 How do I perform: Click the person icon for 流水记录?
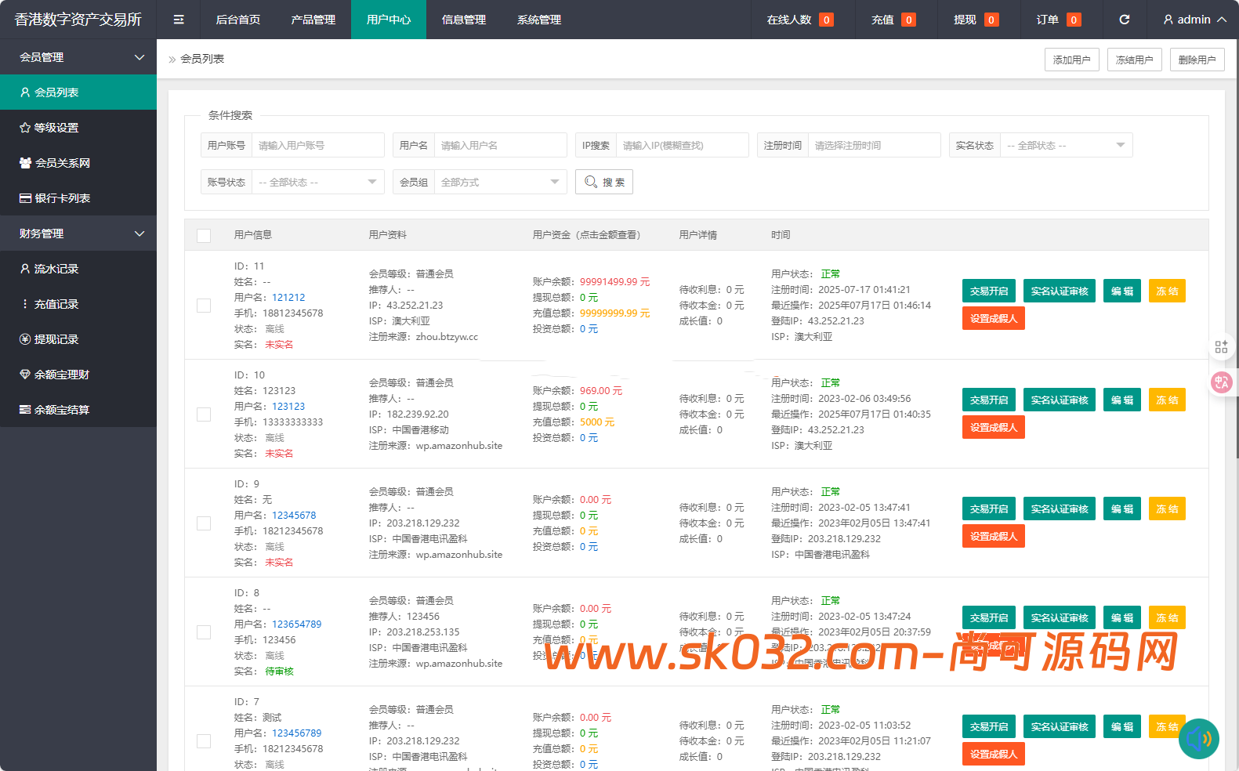[25, 269]
